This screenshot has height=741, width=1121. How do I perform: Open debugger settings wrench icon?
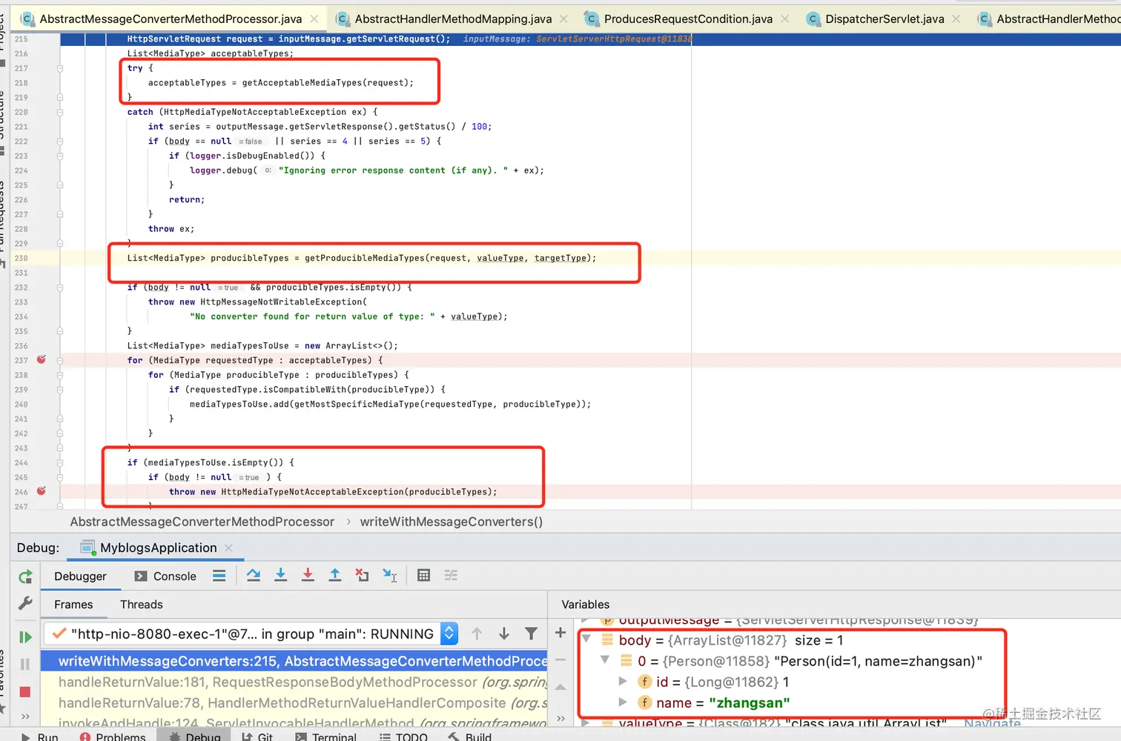pyautogui.click(x=25, y=604)
